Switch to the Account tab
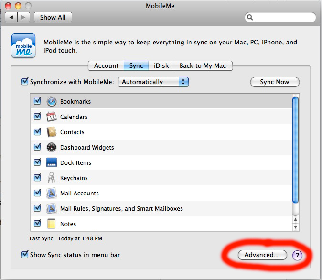 click(106, 66)
